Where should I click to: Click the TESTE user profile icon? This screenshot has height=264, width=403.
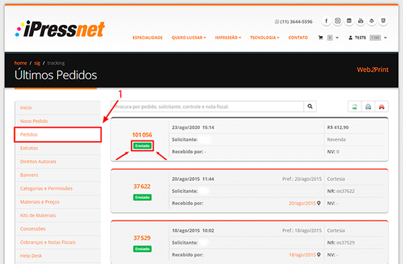pos(351,38)
